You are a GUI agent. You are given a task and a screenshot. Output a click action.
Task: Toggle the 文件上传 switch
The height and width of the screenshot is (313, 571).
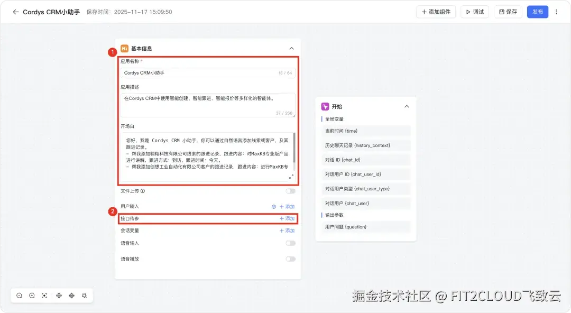(x=291, y=191)
